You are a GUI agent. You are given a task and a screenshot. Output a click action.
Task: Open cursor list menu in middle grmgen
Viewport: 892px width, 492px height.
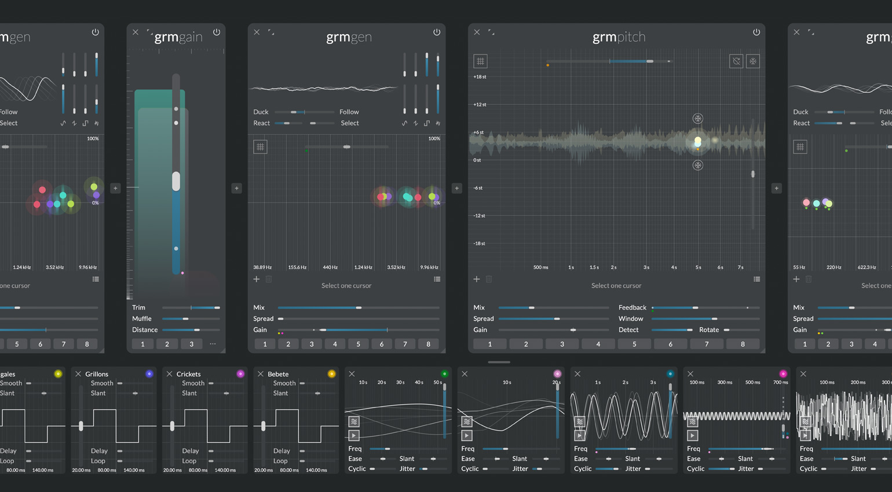coord(437,279)
